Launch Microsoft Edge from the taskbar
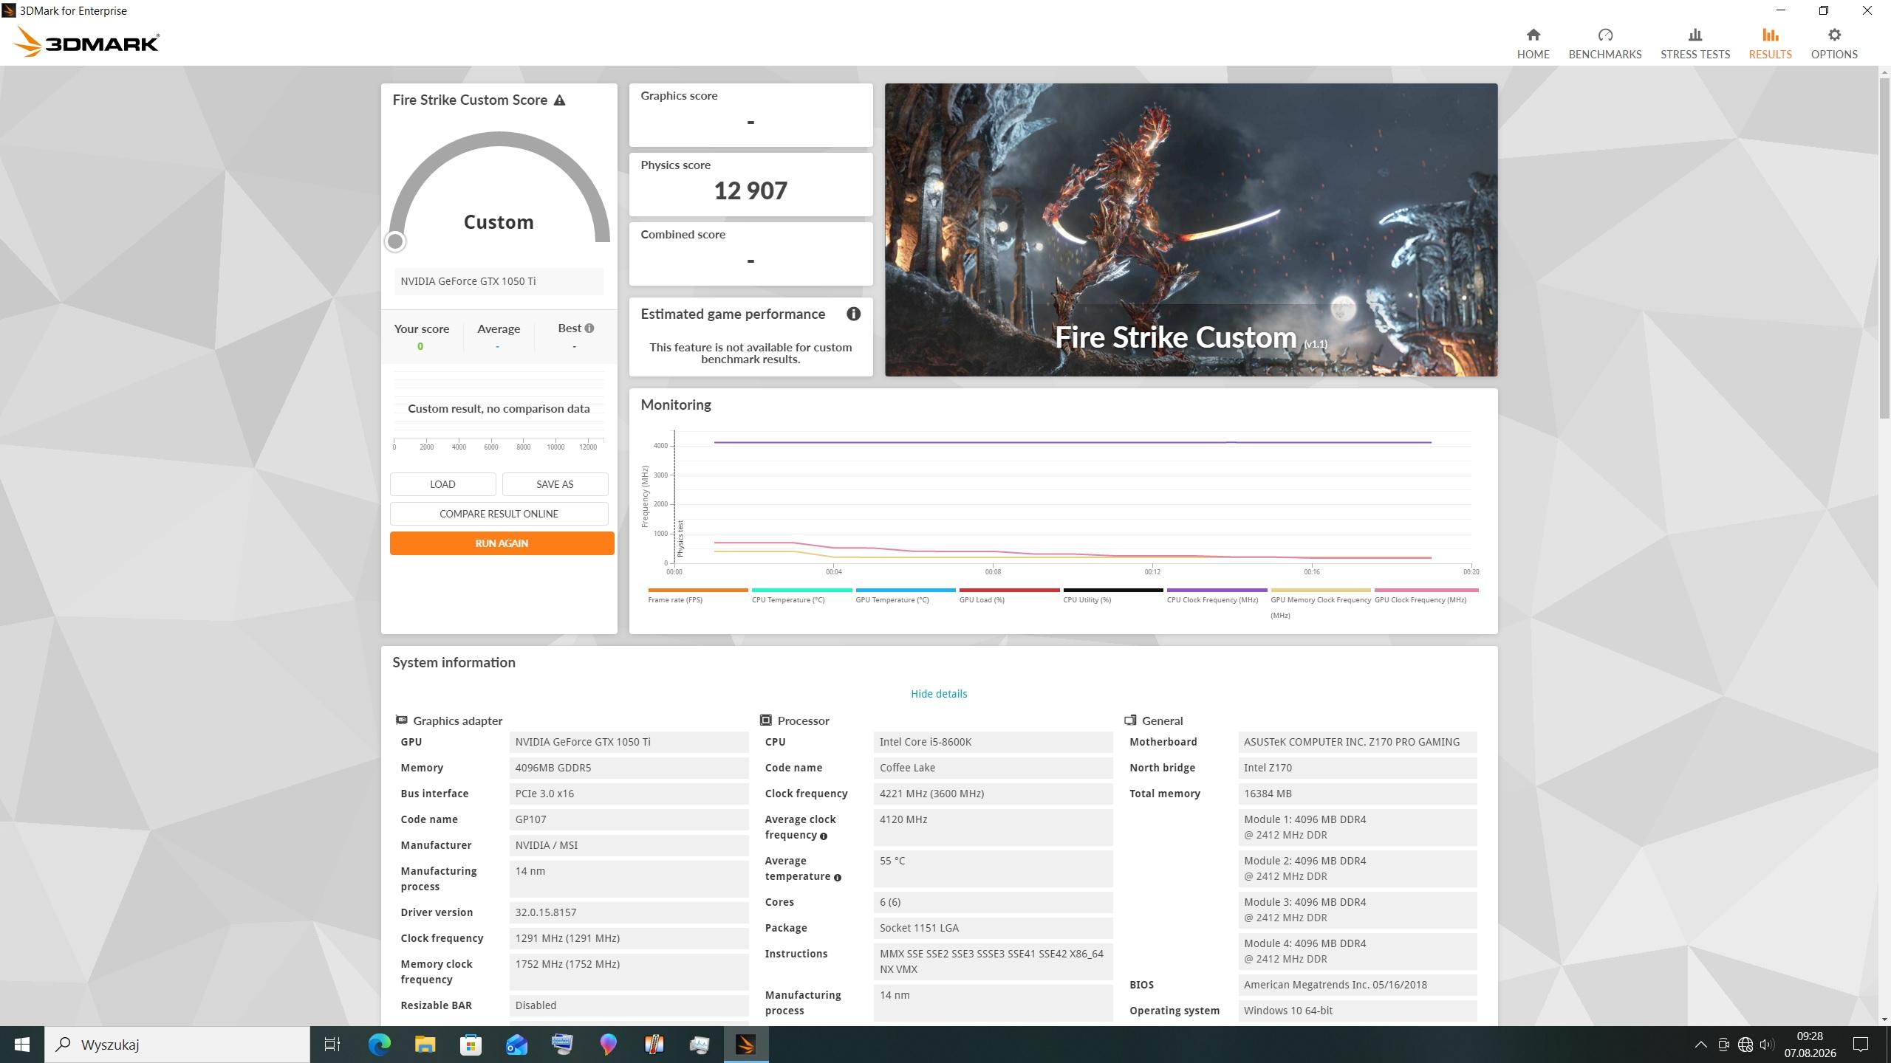The width and height of the screenshot is (1891, 1063). click(x=379, y=1045)
